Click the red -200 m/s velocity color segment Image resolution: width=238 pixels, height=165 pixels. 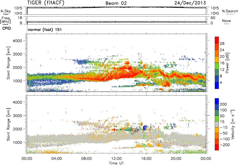217,147
